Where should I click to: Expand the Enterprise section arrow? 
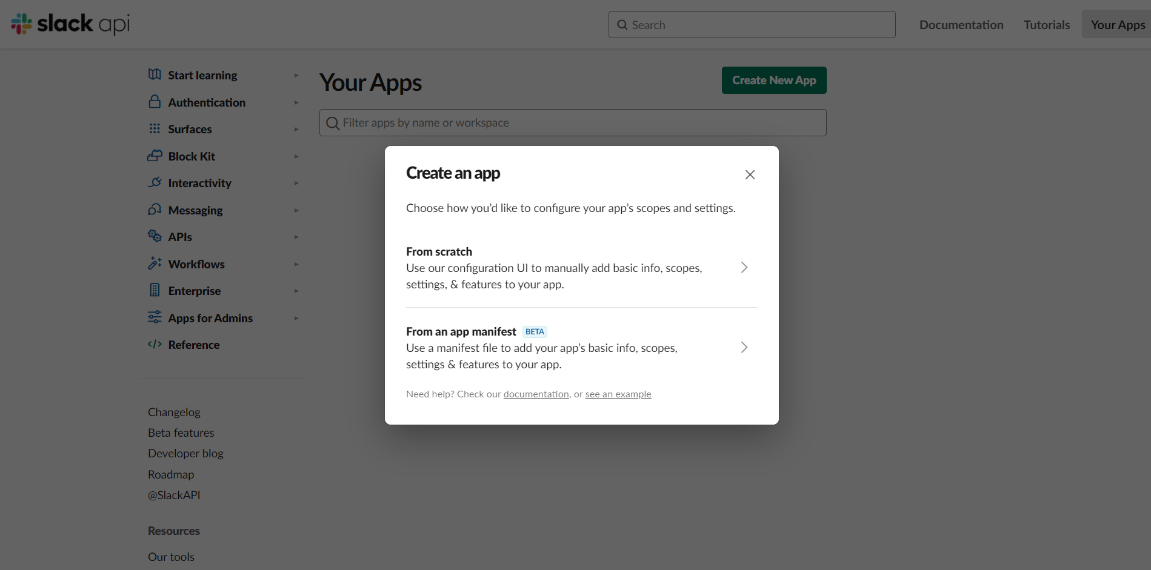pos(296,291)
